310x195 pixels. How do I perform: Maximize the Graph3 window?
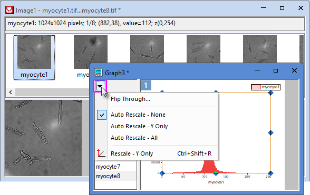[x=276, y=70]
